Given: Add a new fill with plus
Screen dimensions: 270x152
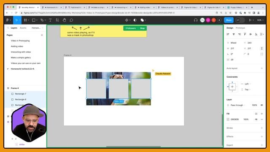Looking at the screenshot, I should point(262,114).
